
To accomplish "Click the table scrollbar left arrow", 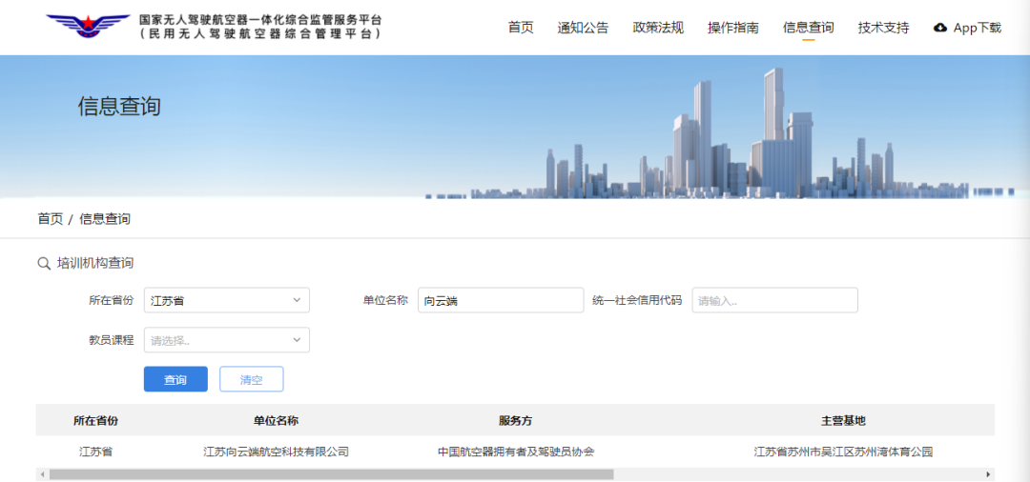I will 42,474.
